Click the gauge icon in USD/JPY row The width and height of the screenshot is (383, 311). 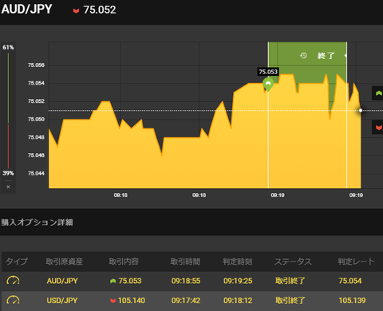[x=13, y=300]
